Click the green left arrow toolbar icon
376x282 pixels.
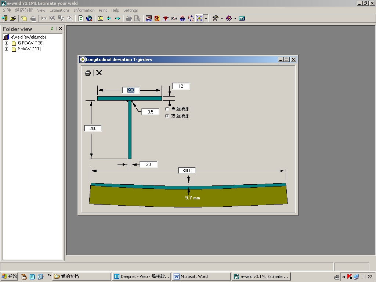point(109,18)
